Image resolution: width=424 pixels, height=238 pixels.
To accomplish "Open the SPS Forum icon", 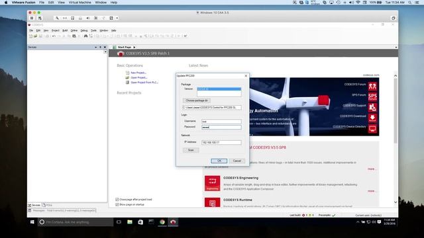I will point(372,97).
